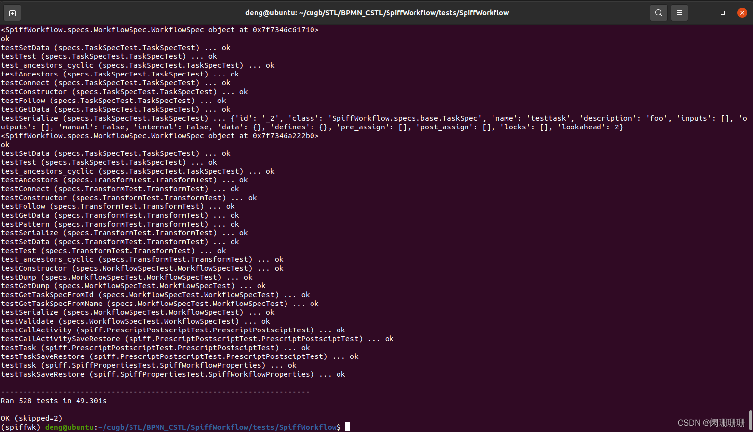The image size is (753, 432).
Task: Click the CSDN watermark text
Action: (711, 422)
